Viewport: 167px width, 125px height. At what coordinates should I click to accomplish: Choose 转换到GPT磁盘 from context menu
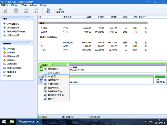(x=56, y=95)
